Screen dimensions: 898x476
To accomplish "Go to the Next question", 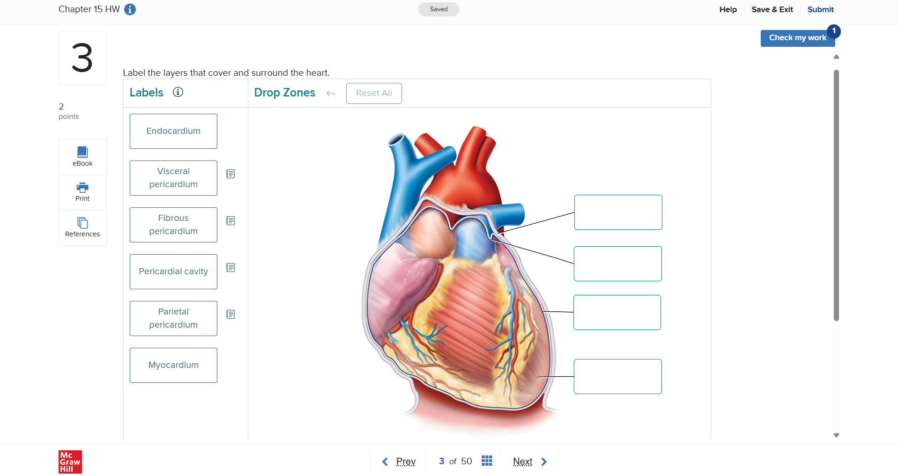I will pyautogui.click(x=522, y=461).
